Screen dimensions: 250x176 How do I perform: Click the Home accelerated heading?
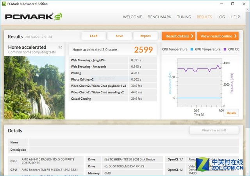point(27,47)
